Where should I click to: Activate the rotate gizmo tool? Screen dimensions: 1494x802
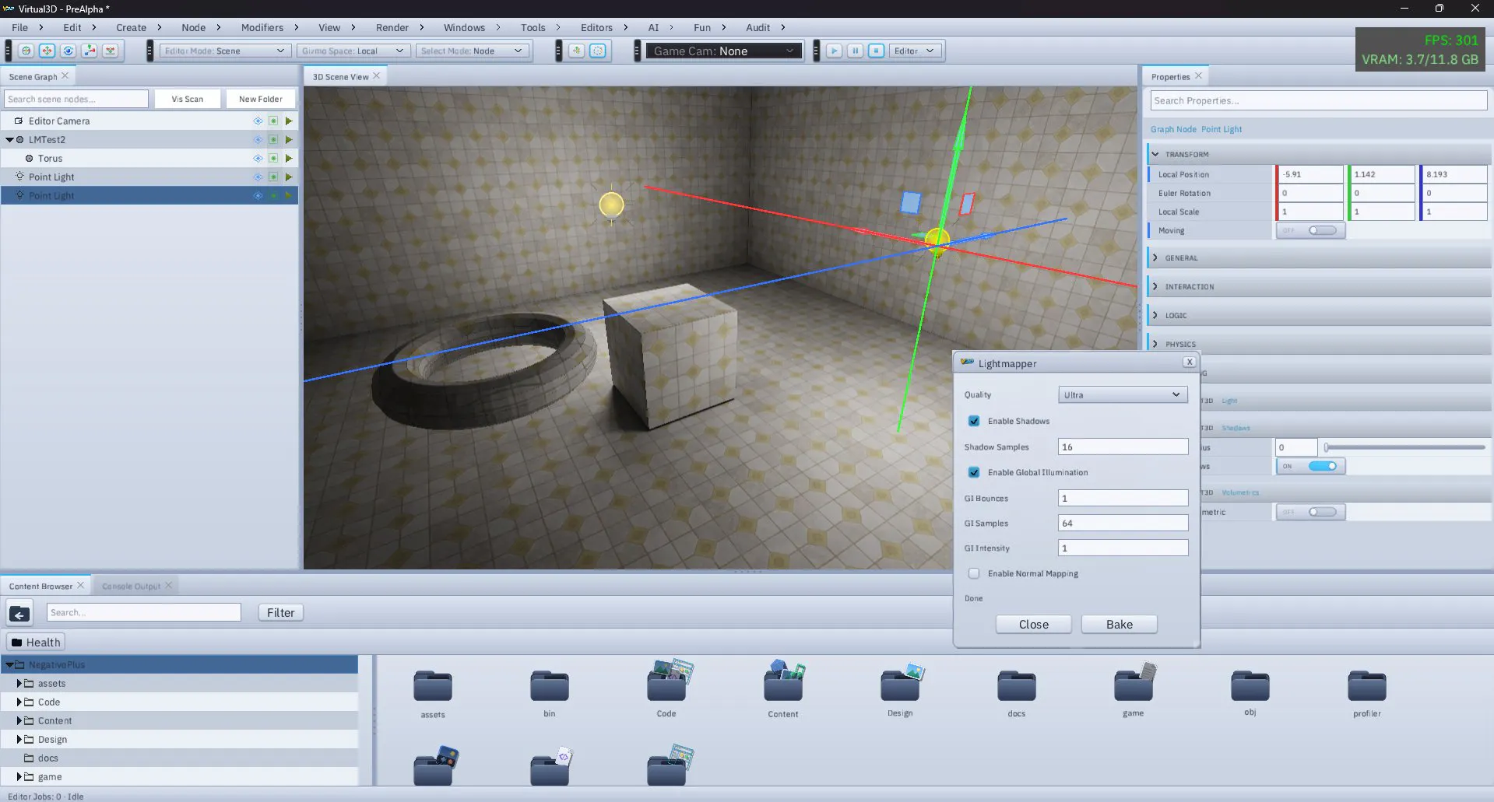[69, 51]
